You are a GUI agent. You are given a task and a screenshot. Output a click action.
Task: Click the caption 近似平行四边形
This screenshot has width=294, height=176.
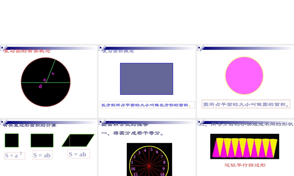(245, 165)
